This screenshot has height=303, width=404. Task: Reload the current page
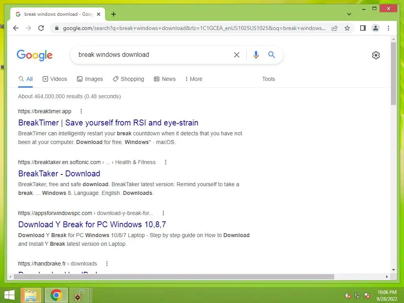(41, 28)
